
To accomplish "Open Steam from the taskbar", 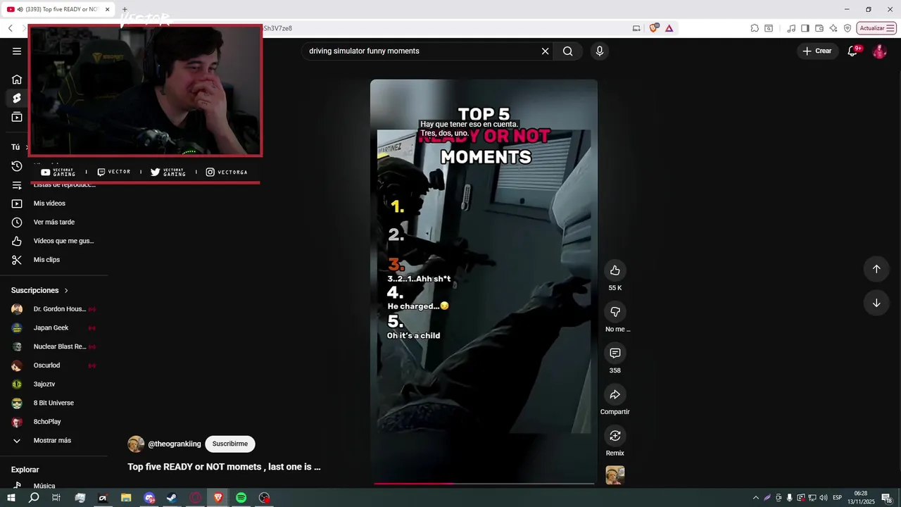I will pyautogui.click(x=172, y=498).
